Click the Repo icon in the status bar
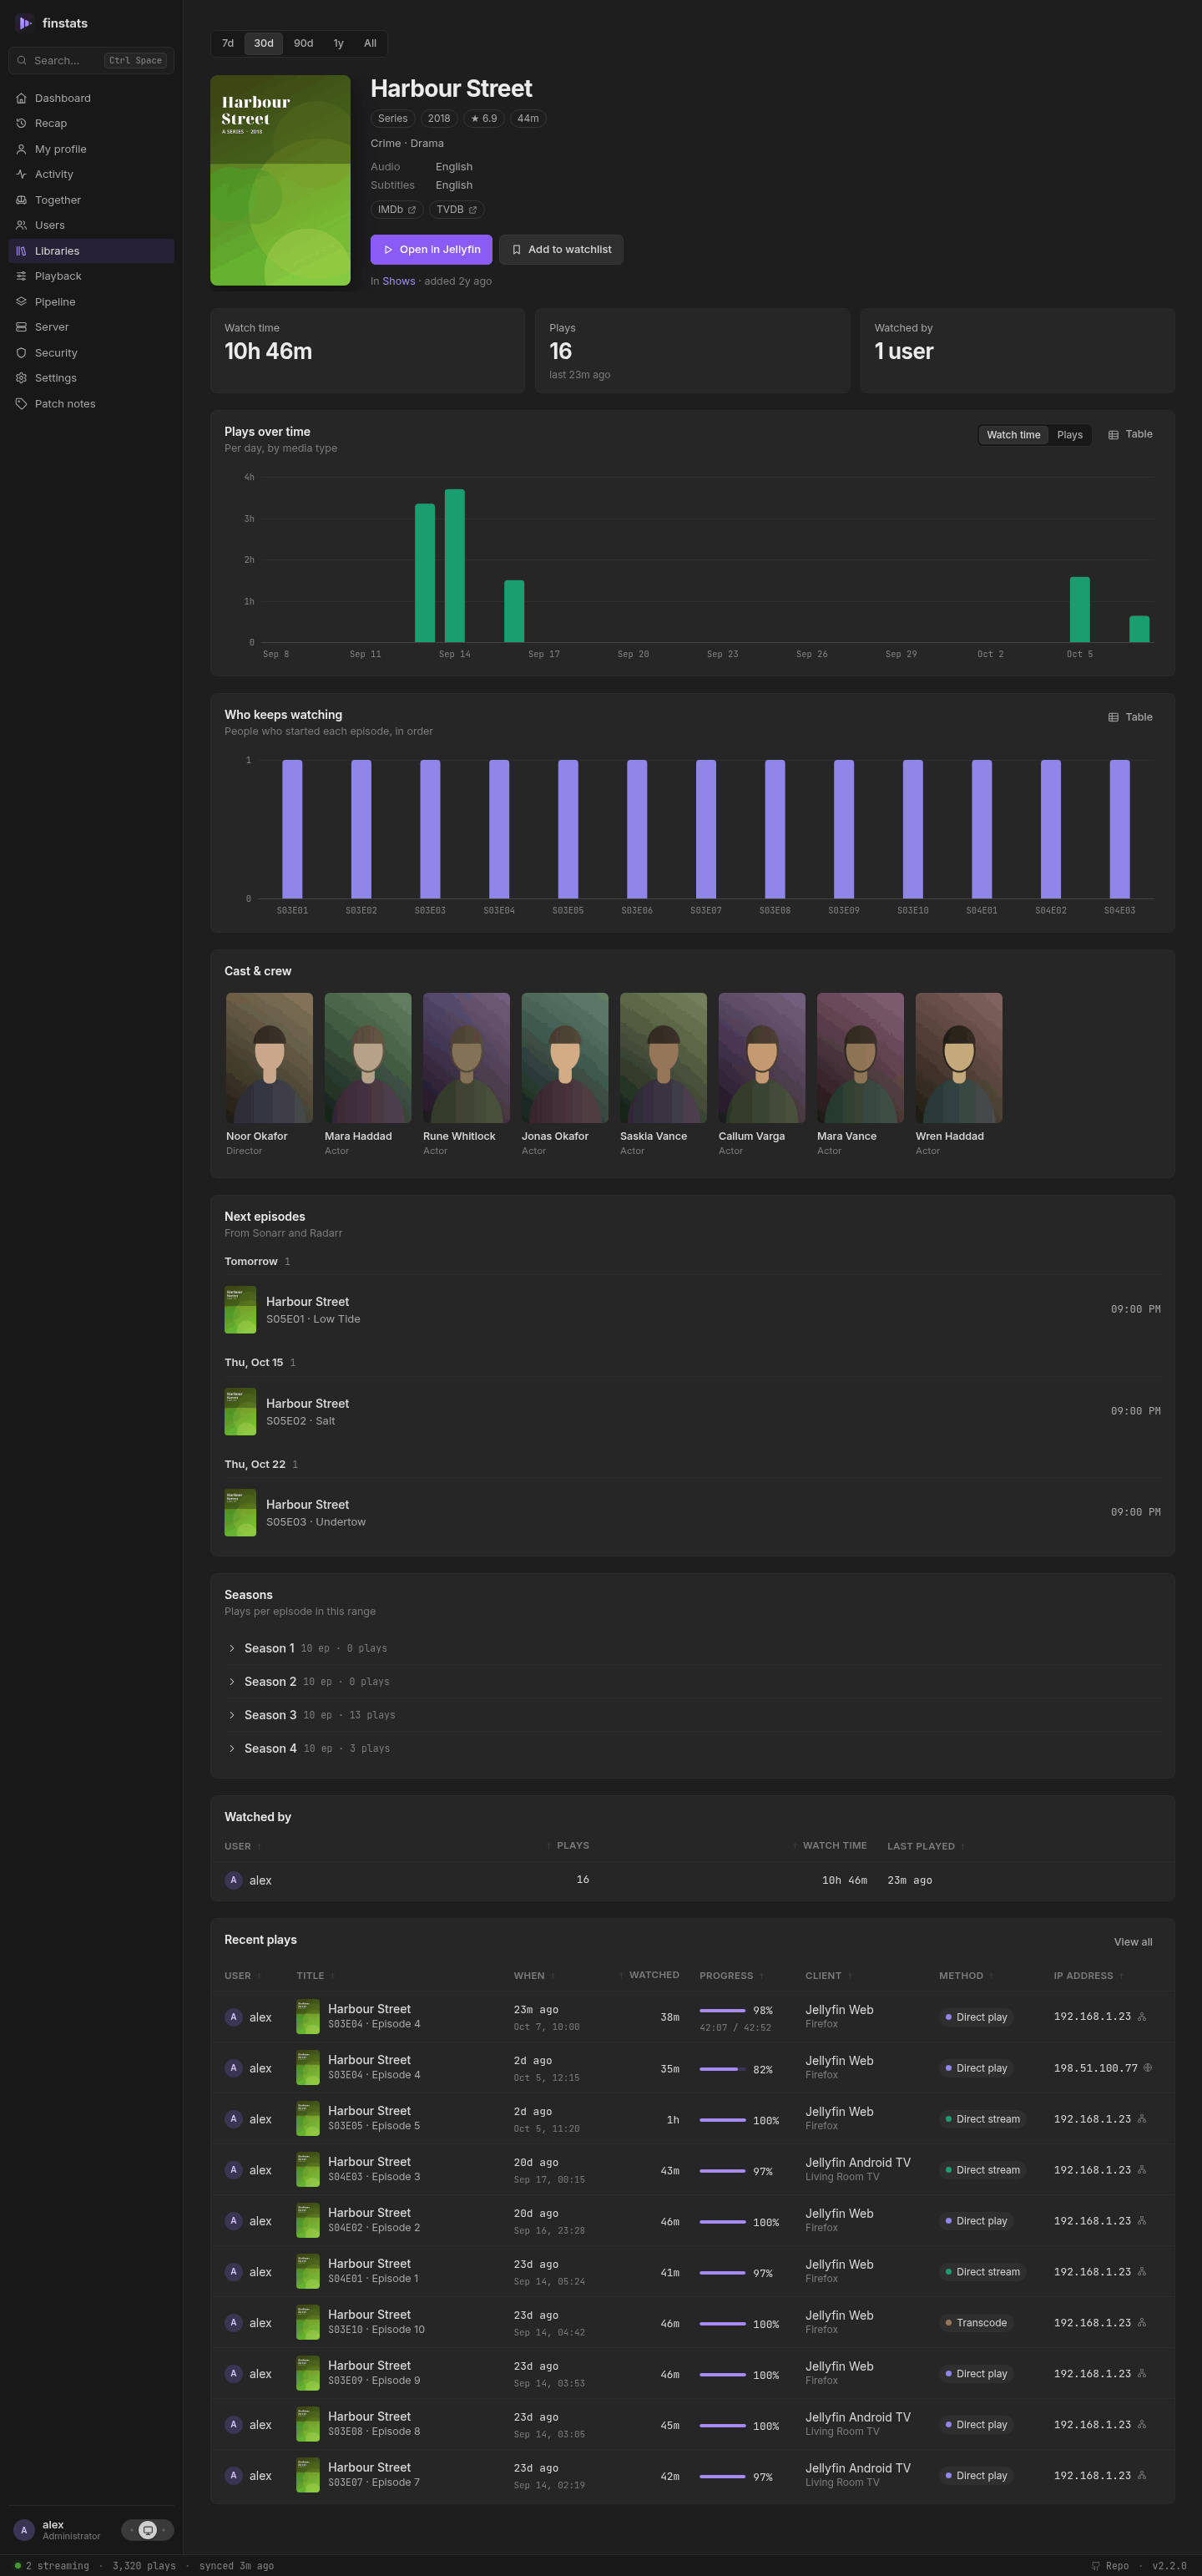The image size is (1202, 2576). (x=1096, y=2565)
